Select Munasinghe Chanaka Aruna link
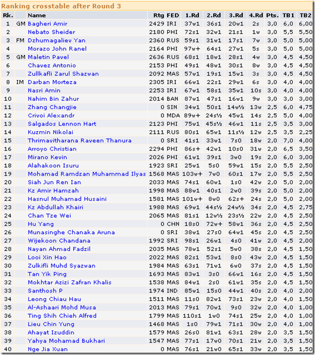This screenshot has height=355, width=315. pos(71,232)
